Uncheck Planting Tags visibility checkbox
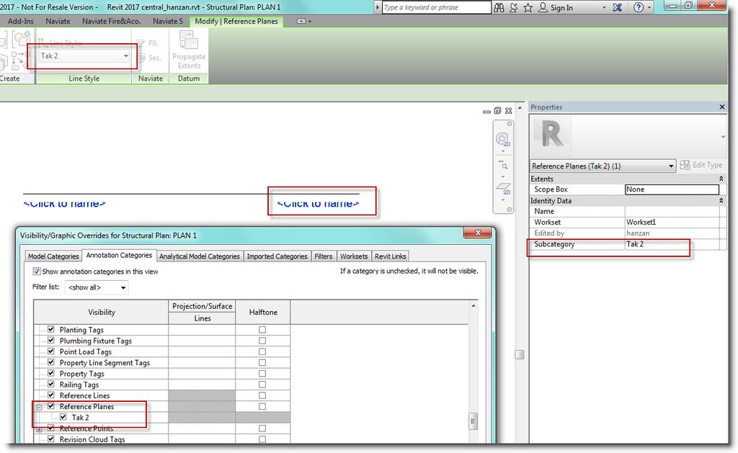This screenshot has width=738, height=453. (51, 329)
